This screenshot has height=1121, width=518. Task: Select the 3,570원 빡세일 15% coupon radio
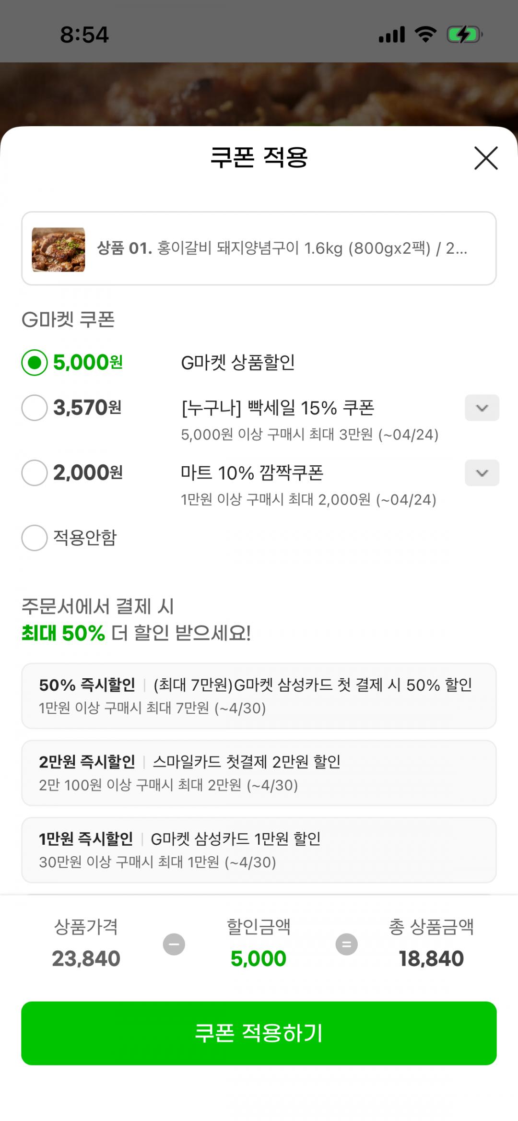(x=35, y=408)
